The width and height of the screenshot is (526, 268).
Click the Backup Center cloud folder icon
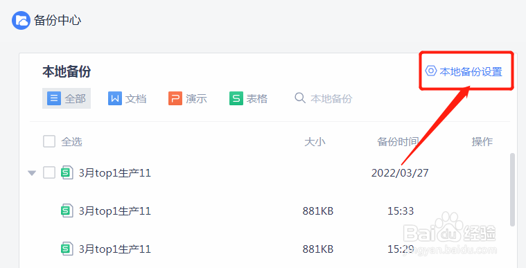[21, 21]
